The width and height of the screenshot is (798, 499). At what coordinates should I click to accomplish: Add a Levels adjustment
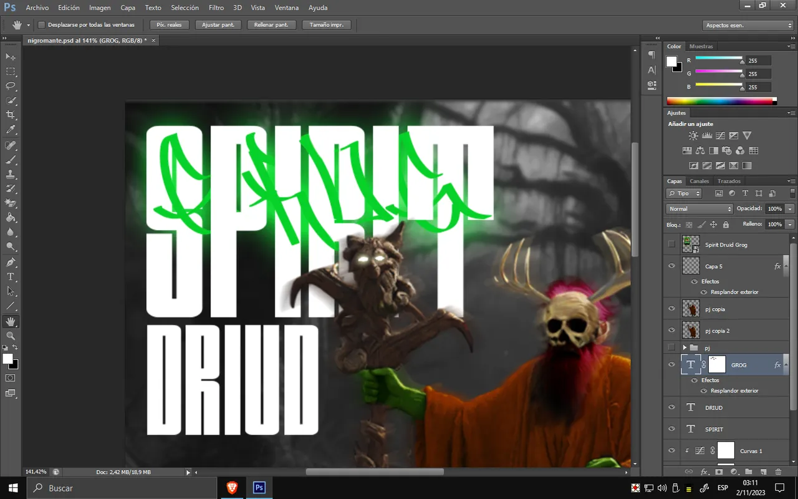(x=707, y=135)
